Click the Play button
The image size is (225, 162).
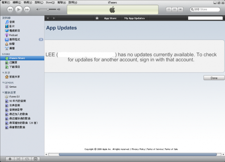(x=19, y=9)
